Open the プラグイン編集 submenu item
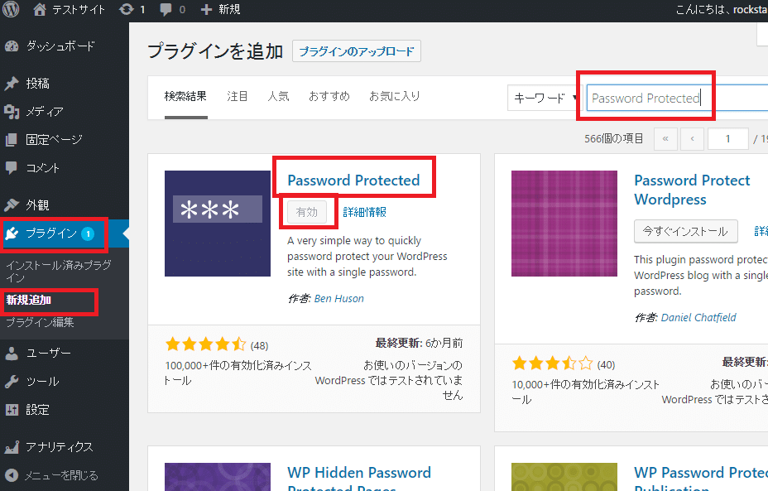This screenshot has height=491, width=768. point(41,322)
